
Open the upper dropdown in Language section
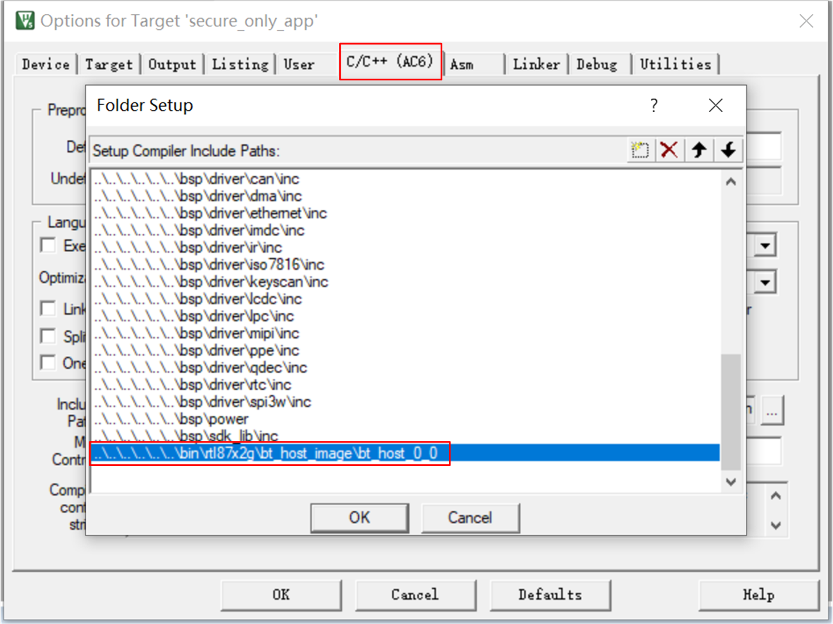tap(765, 245)
